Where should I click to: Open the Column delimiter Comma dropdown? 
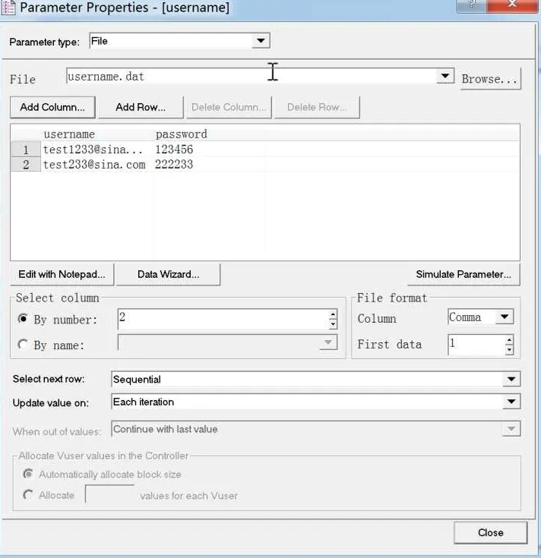505,317
